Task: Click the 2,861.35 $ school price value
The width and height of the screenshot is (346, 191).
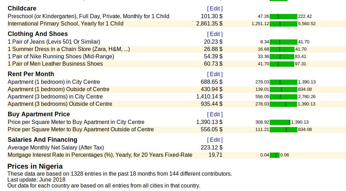Action: coord(209,24)
